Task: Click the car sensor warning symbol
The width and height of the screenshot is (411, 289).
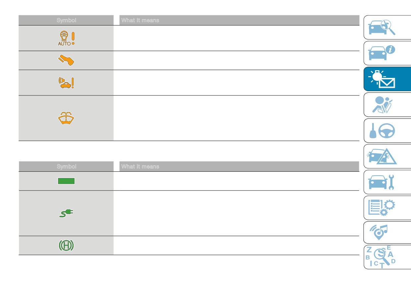Action: 66,83
